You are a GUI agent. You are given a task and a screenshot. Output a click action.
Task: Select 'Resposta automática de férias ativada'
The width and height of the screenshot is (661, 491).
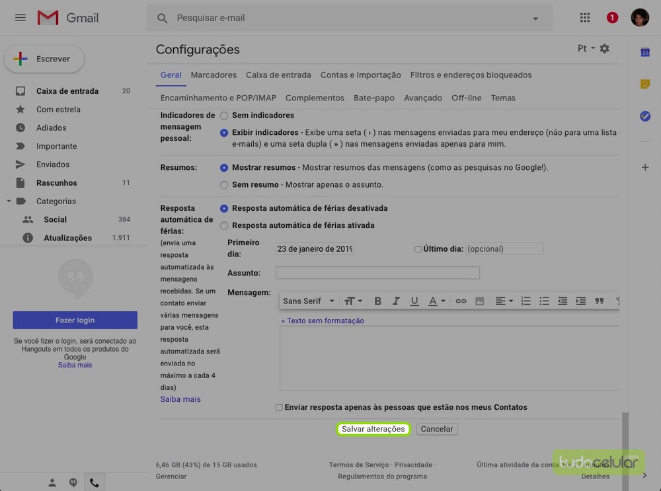pyautogui.click(x=224, y=225)
